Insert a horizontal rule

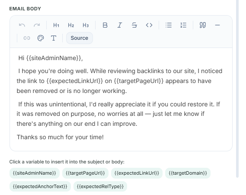[x=217, y=25]
